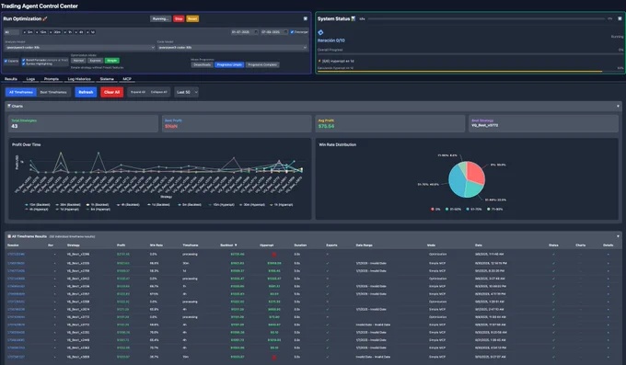The width and height of the screenshot is (626, 365).
Task: Open details icon for the 30m timeframe row
Action: click(x=608, y=263)
